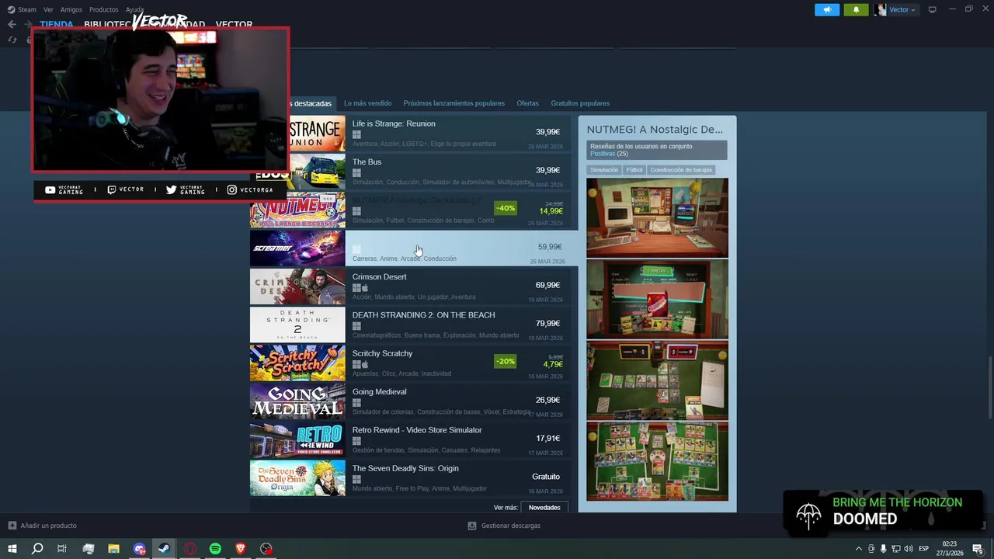Click Construcción de barajas tag in preview
Image resolution: width=994 pixels, height=559 pixels.
pyautogui.click(x=681, y=170)
